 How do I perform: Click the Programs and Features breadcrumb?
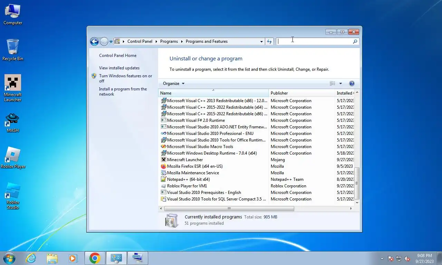coord(206,41)
